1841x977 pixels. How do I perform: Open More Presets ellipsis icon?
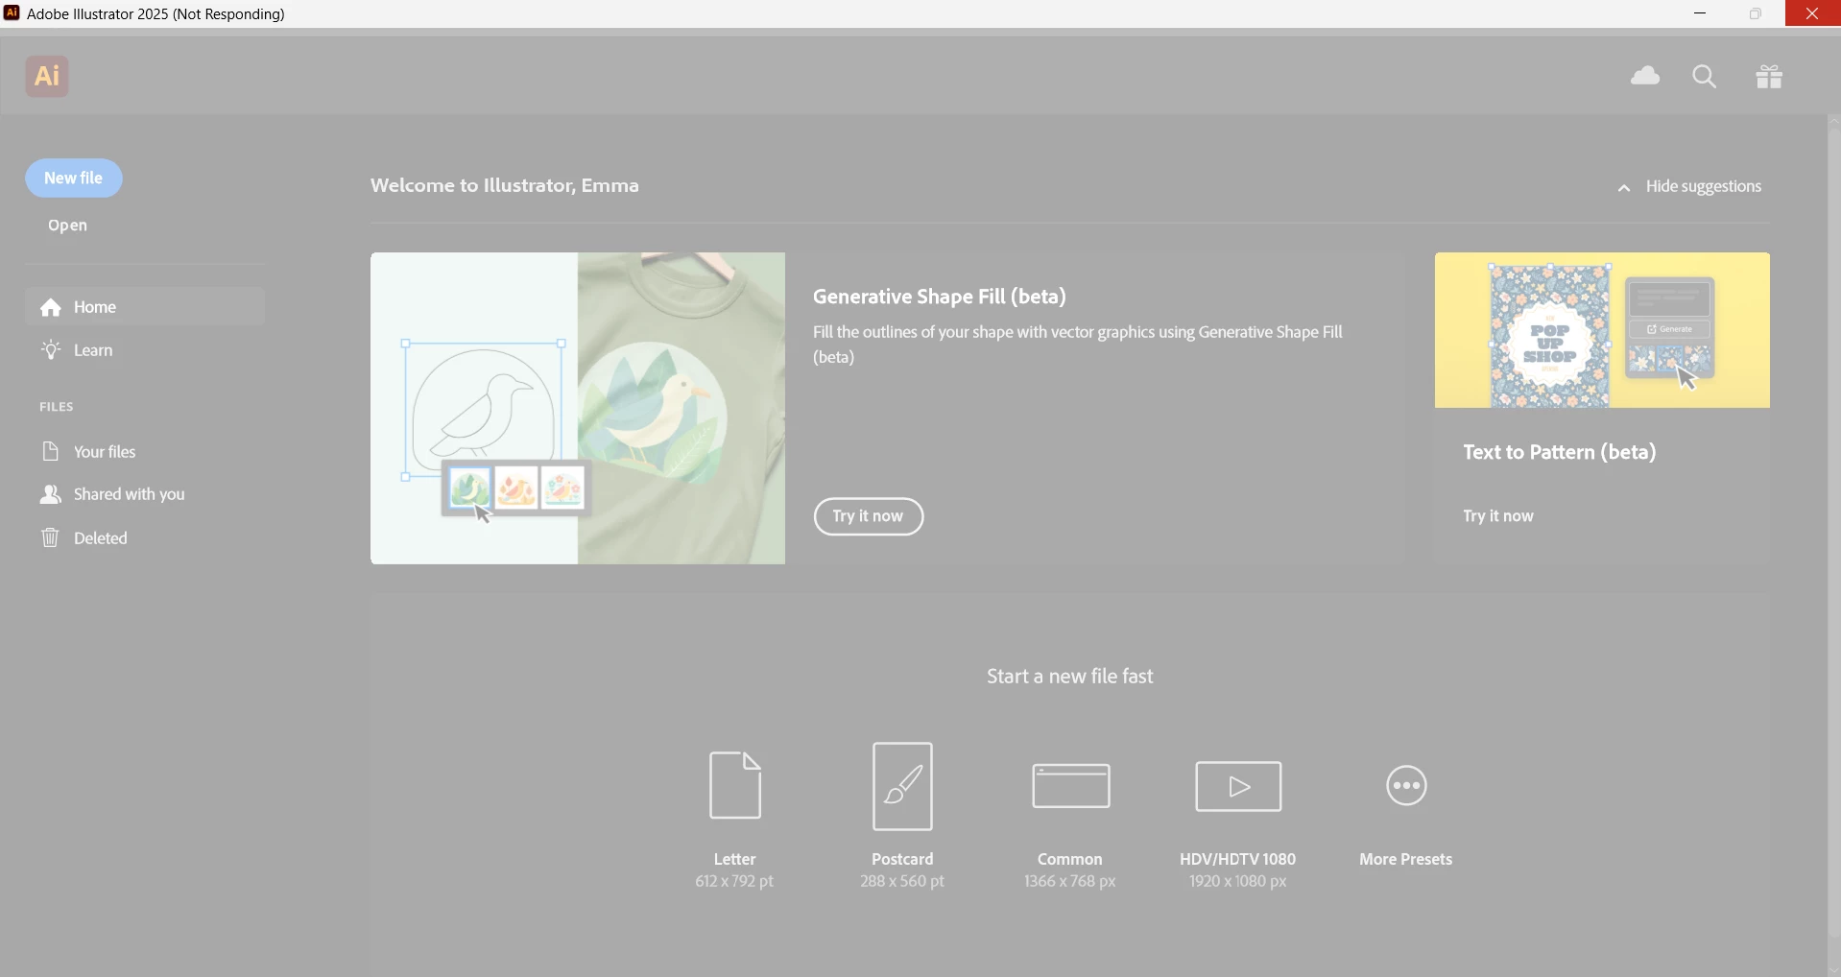[x=1406, y=786]
